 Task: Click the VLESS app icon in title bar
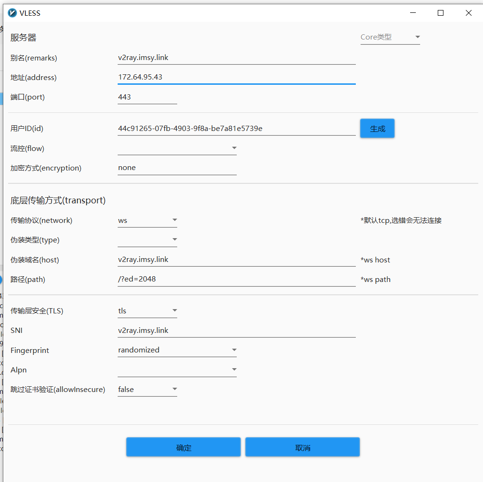click(x=13, y=13)
